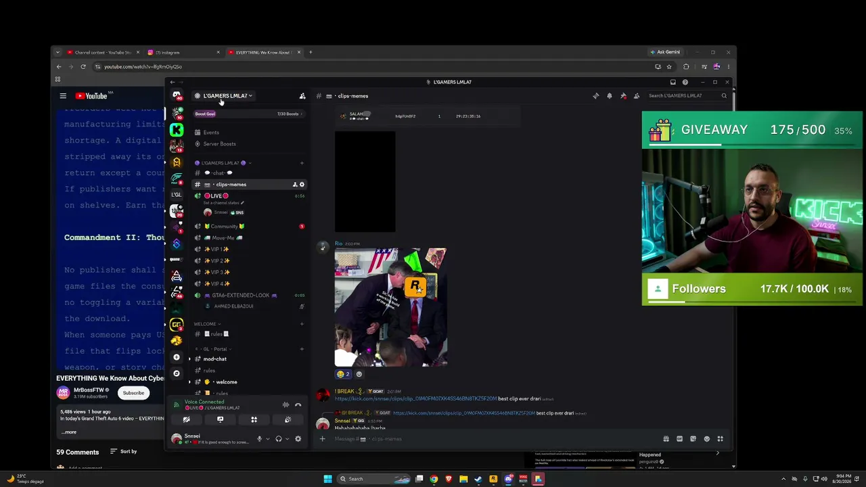Share your screen in voice panel
The height and width of the screenshot is (487, 866).
[220, 419]
